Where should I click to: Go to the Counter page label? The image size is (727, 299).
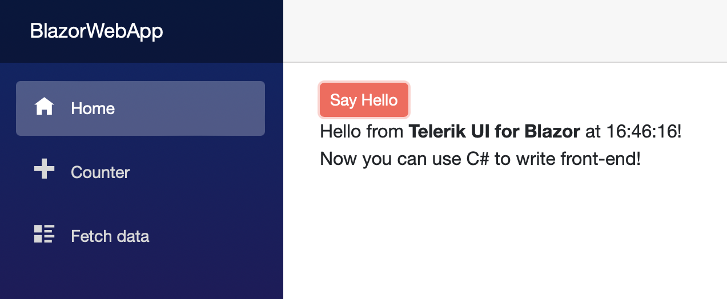pyautogui.click(x=100, y=172)
